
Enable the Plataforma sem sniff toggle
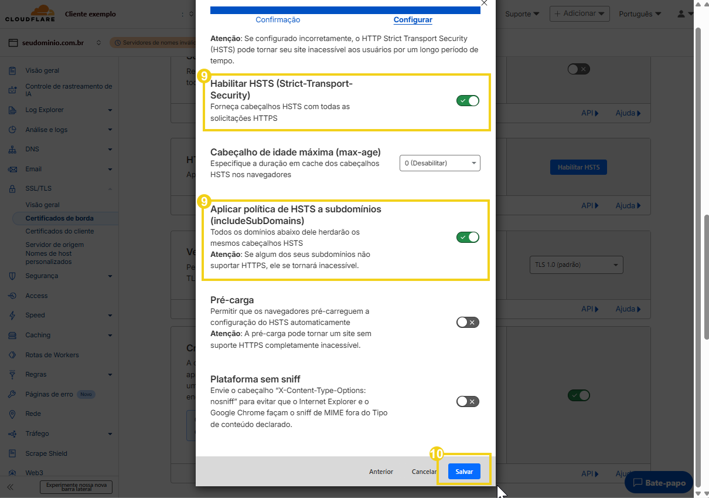click(x=468, y=401)
